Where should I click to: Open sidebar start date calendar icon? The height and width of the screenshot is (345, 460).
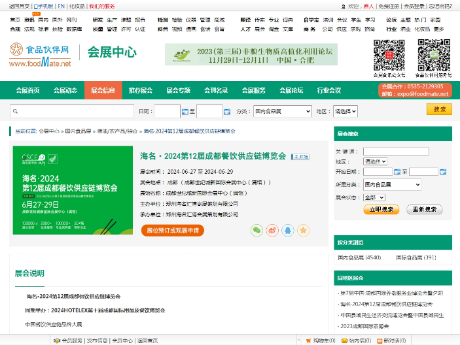(397, 172)
